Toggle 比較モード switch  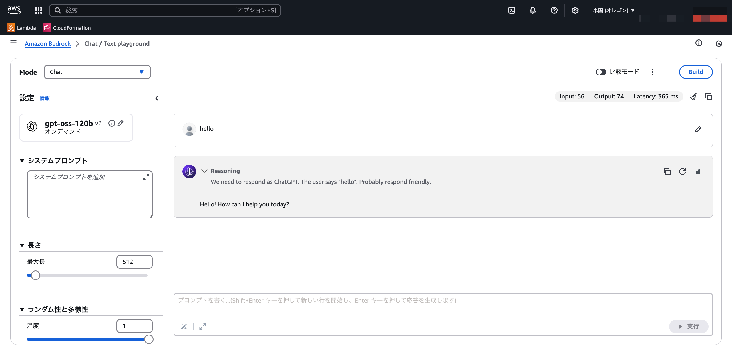601,72
